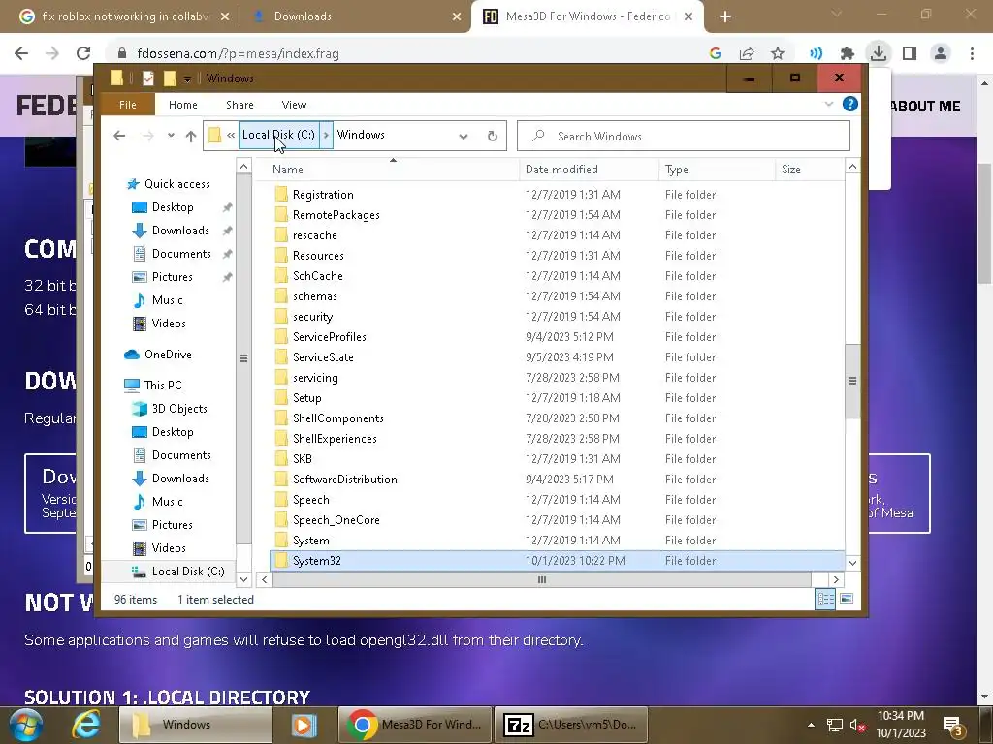Select pinned Desktop under Quick access
Image resolution: width=993 pixels, height=744 pixels.
coord(172,207)
